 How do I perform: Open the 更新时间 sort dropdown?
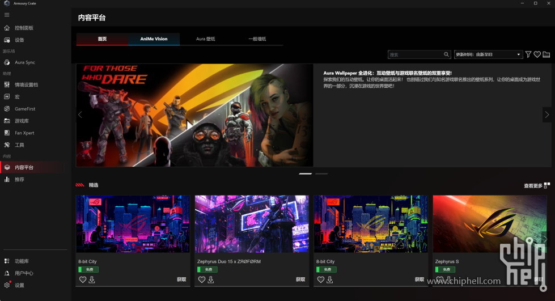(x=489, y=54)
